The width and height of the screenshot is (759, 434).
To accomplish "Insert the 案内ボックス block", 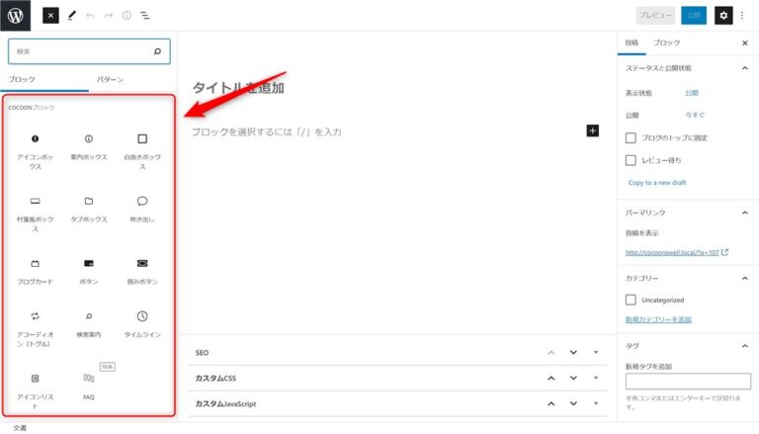I will click(x=89, y=146).
